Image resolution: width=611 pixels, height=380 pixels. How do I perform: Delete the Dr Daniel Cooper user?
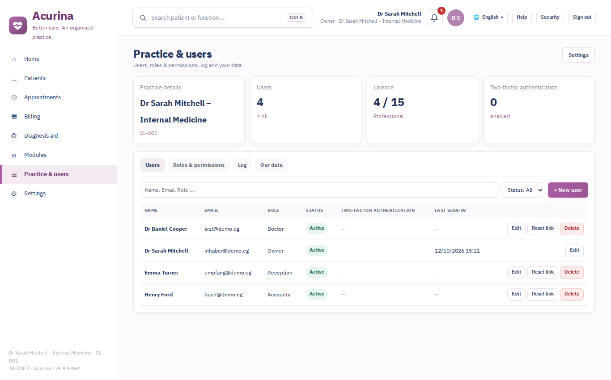(572, 228)
